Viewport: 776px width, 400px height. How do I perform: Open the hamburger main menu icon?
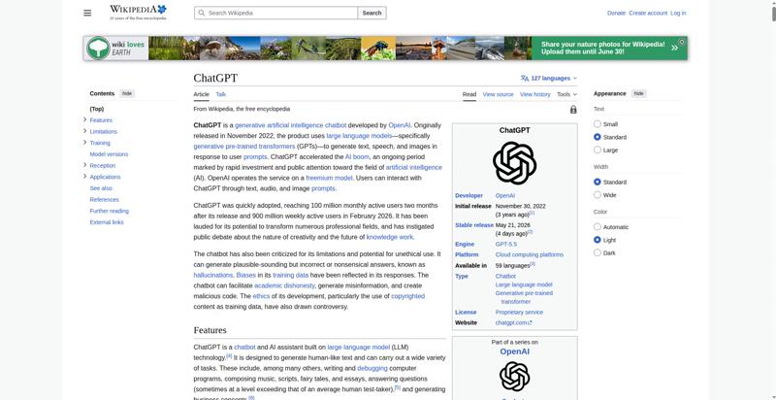click(x=87, y=13)
